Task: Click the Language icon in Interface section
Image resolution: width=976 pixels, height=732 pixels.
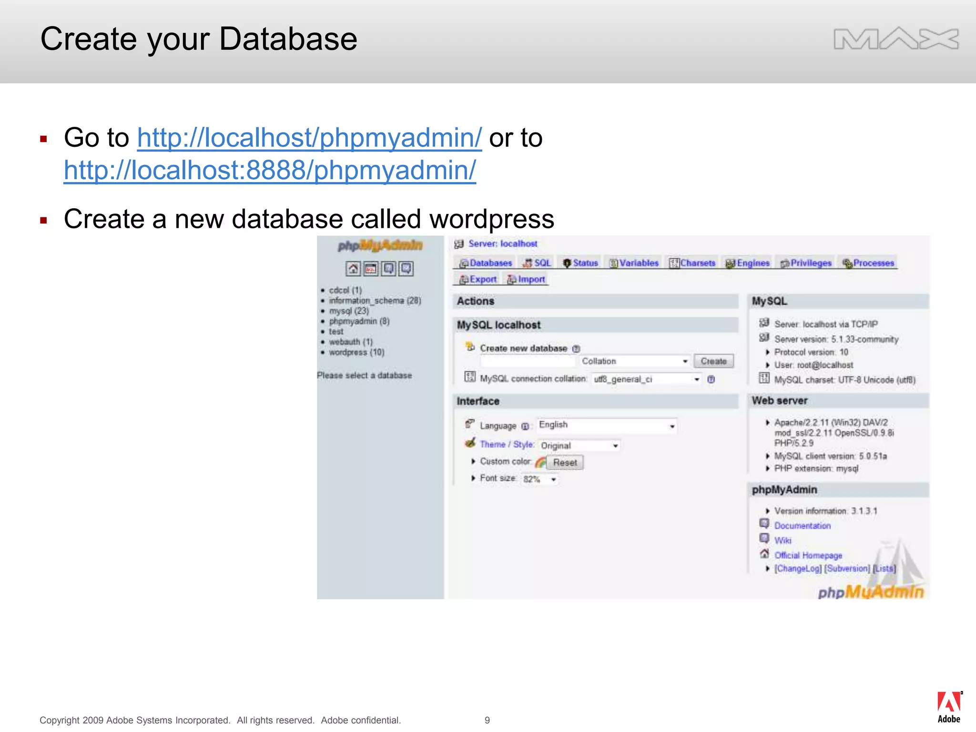Action: tap(470, 423)
